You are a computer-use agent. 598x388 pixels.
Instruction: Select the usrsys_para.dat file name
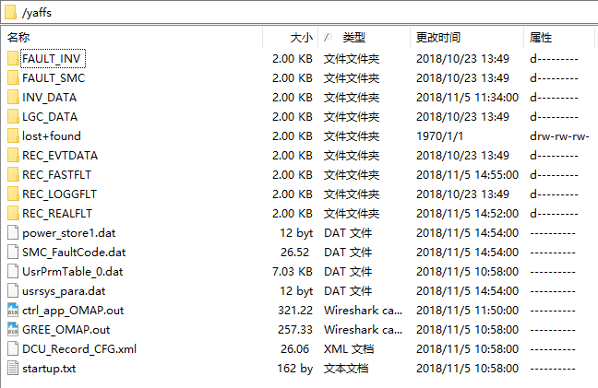pos(64,291)
